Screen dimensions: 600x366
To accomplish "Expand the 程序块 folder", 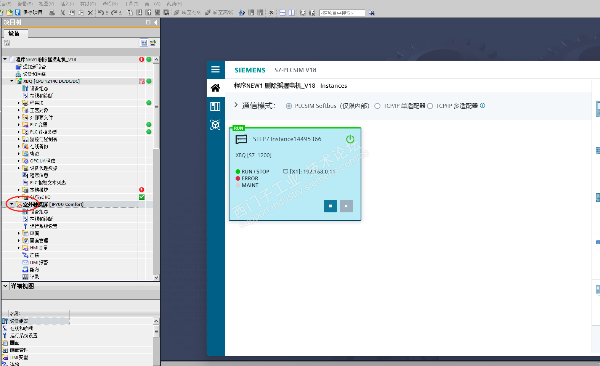I will coord(19,103).
